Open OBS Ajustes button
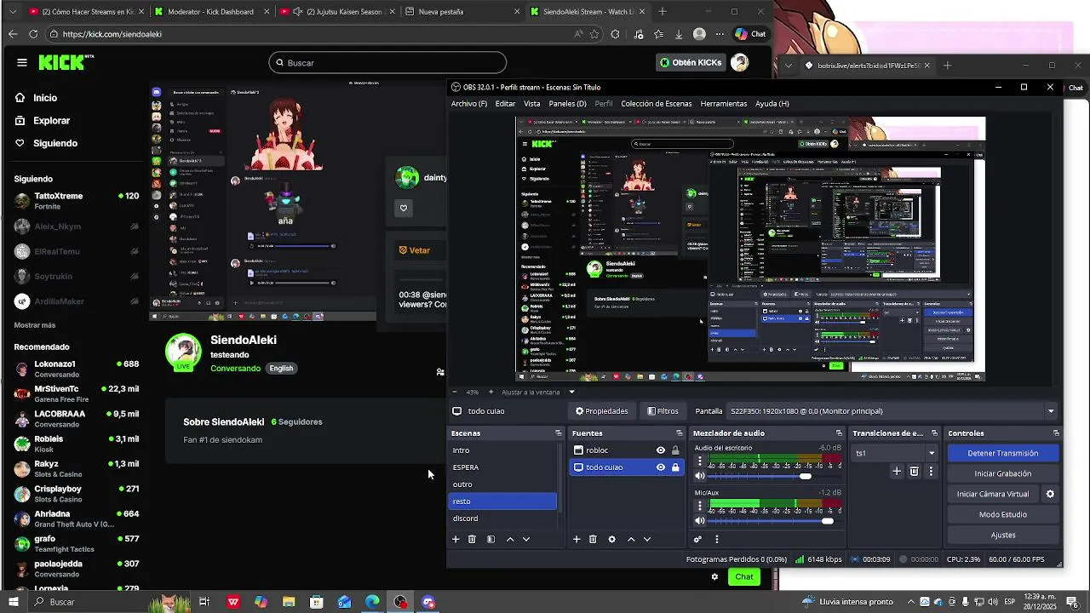 pos(1003,535)
